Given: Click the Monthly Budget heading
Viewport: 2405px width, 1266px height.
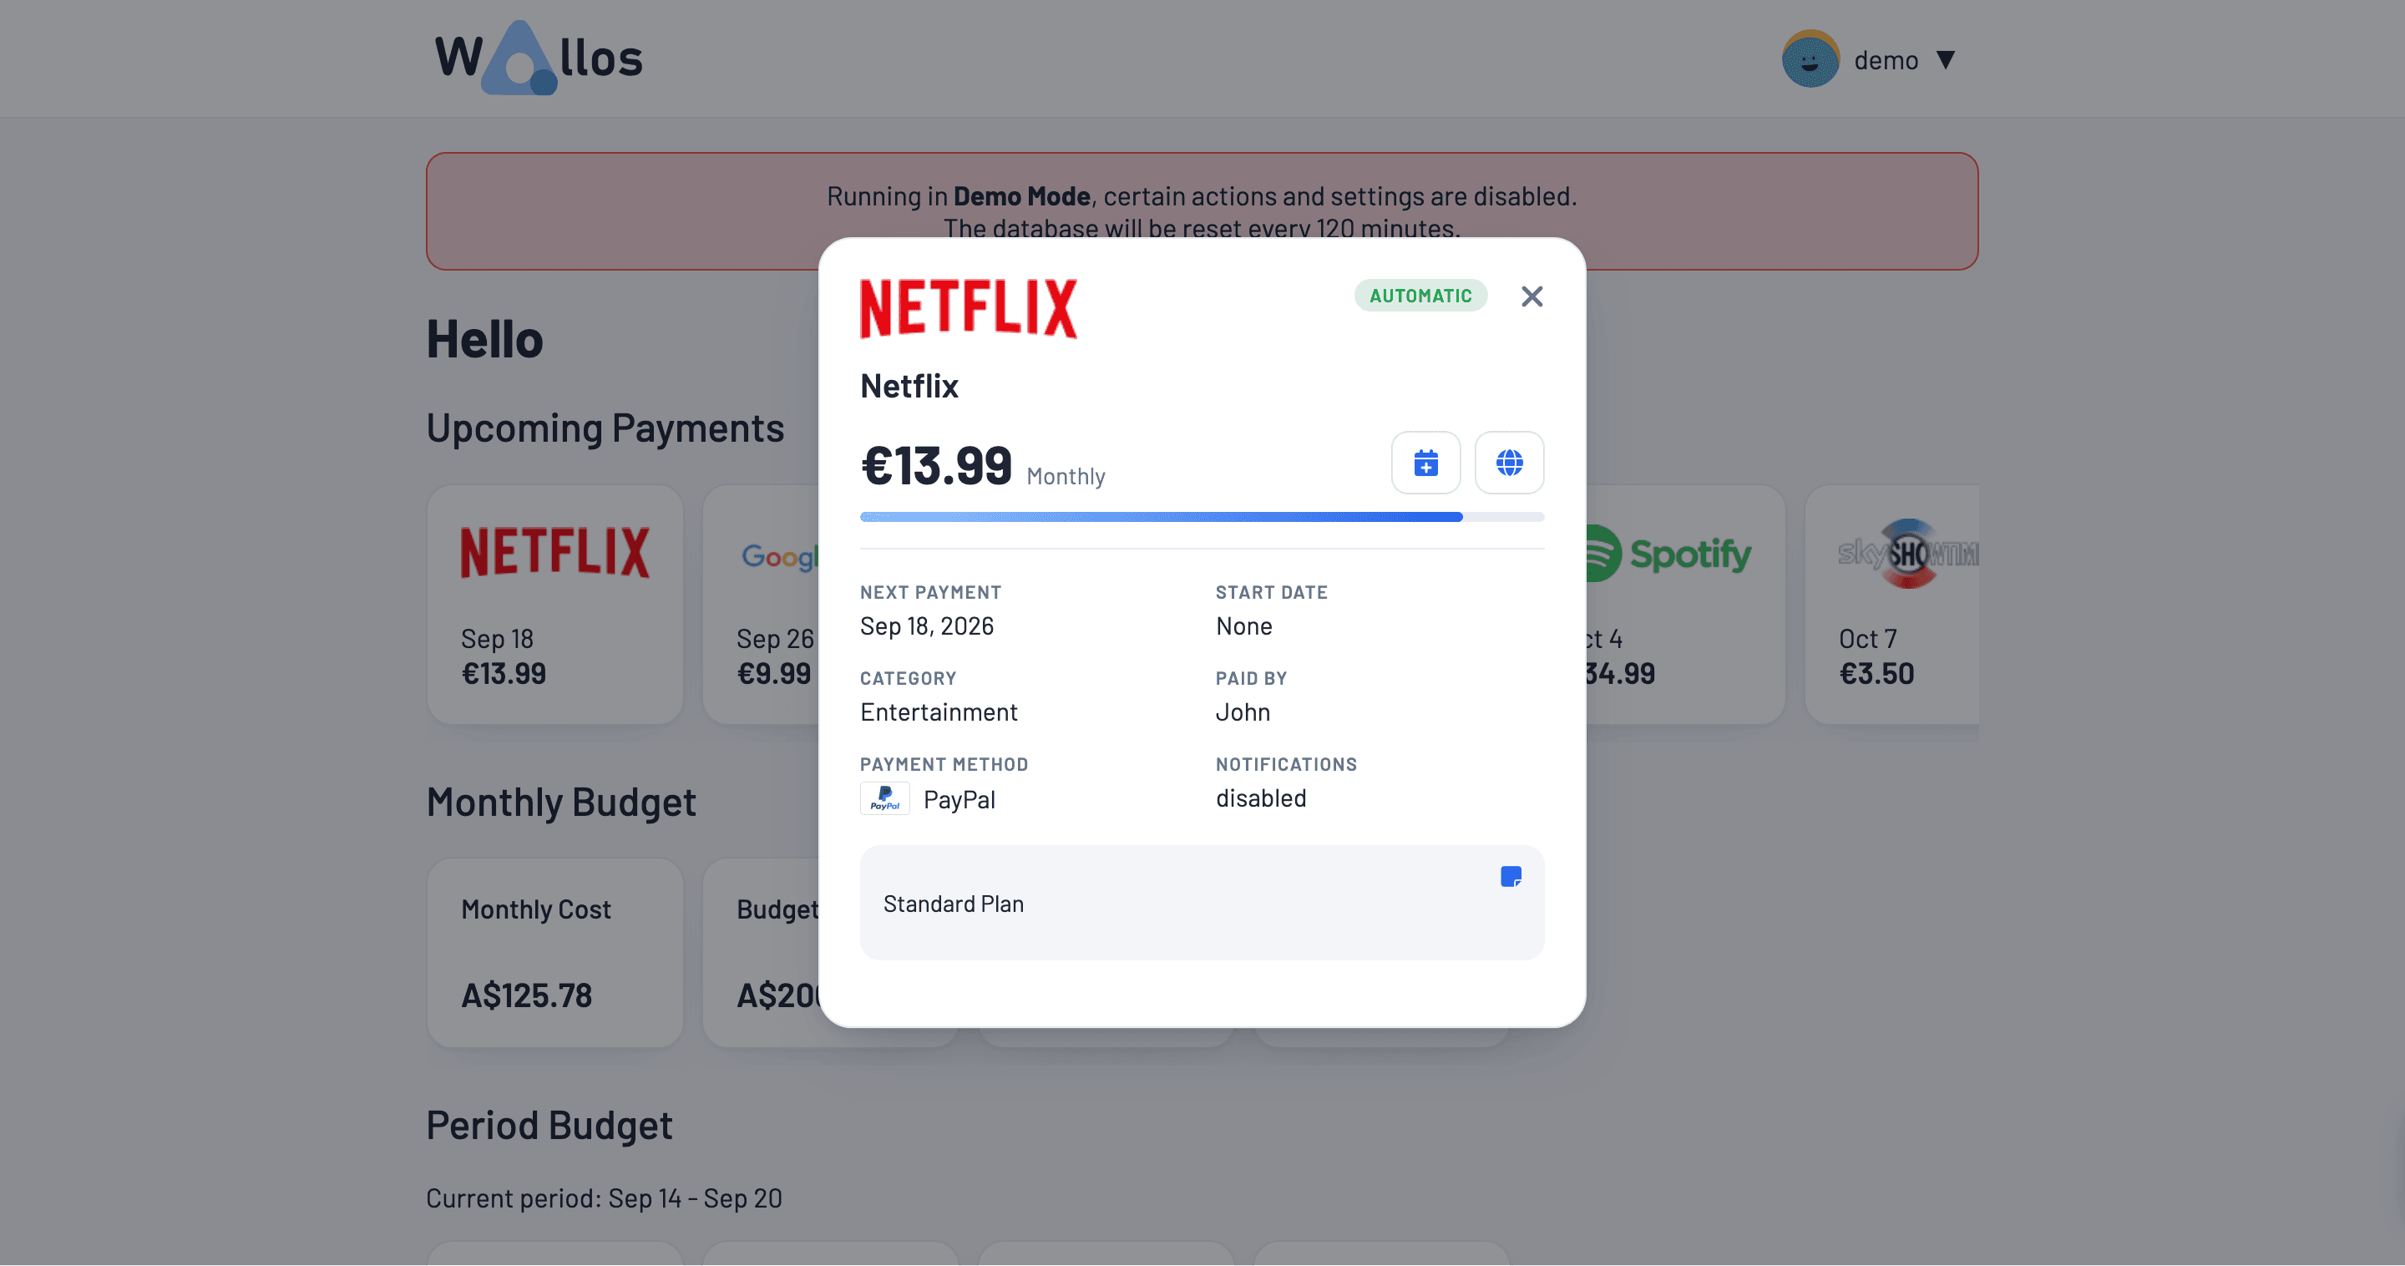Looking at the screenshot, I should coord(561,803).
